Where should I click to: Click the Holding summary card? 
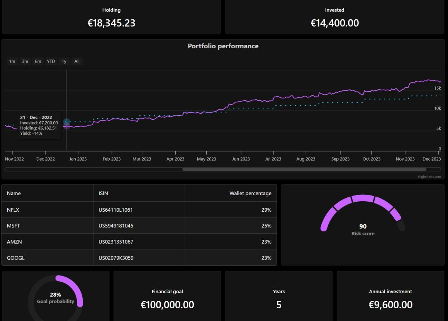[x=112, y=17]
